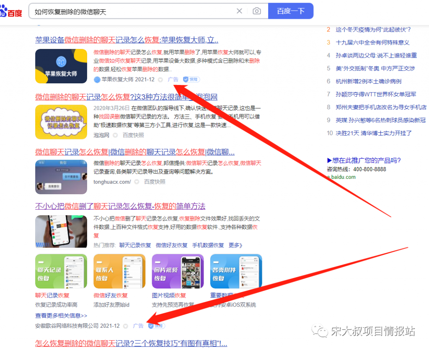Open hot search 十九届六中全会有何特殊意义
The width and height of the screenshot is (429, 350).
tap(372, 43)
